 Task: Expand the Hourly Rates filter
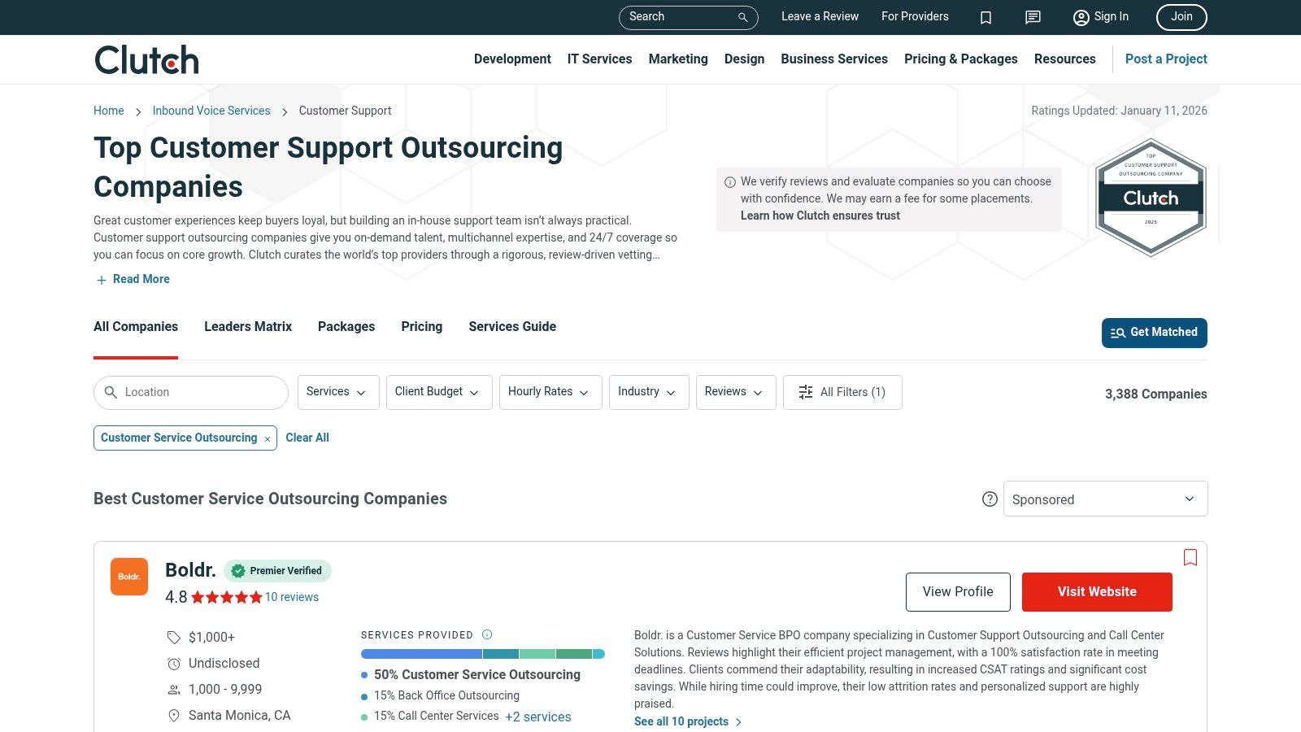pos(550,392)
